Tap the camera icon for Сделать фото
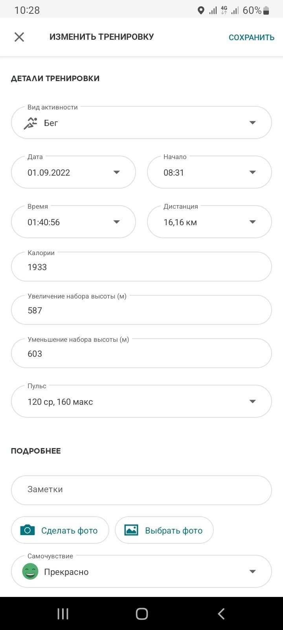This screenshot has width=283, height=630. tap(28, 530)
